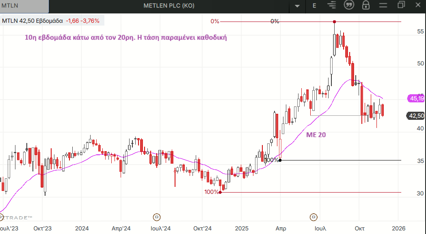Screen dimensions: 426x234
Task: Click the quote marks comment icon
Action: 348,5
